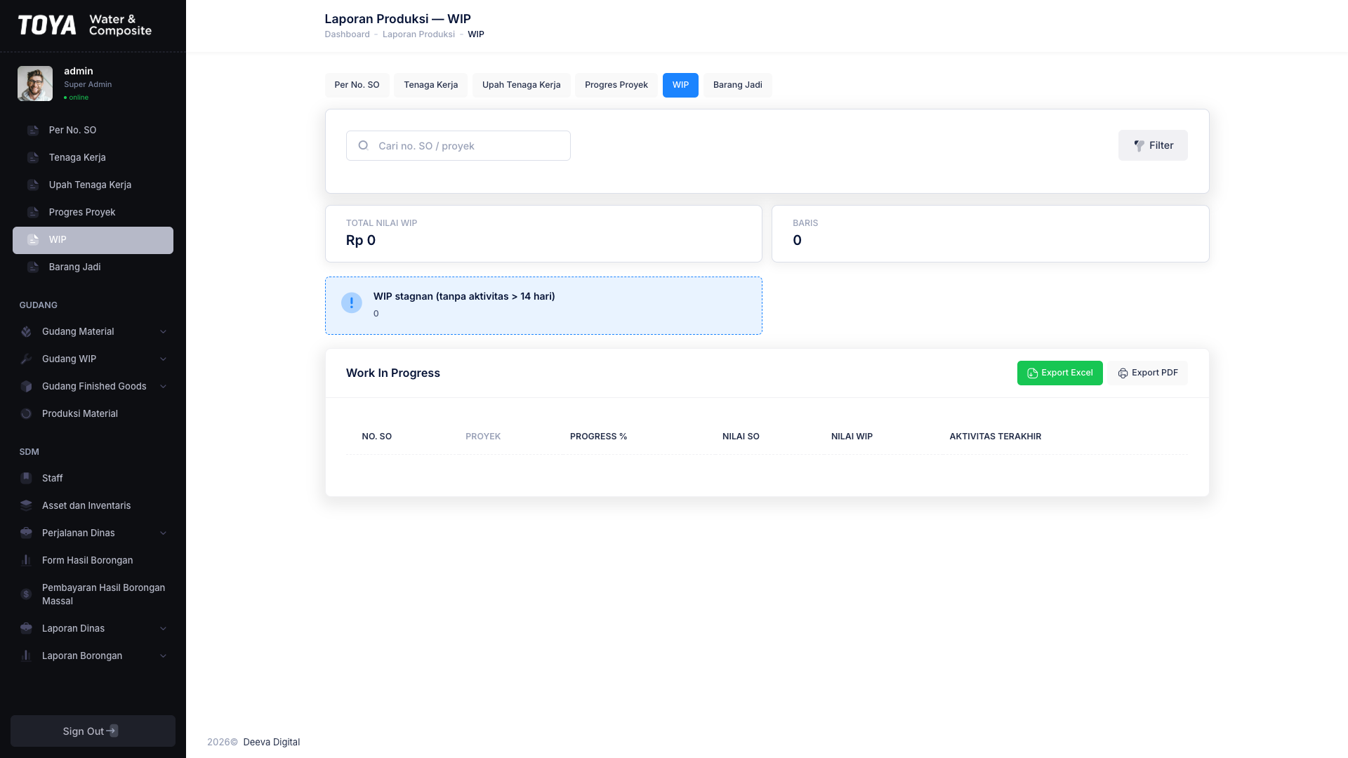Expand the Gudang Material submenu chevron
Screen dimensions: 1348x758
point(163,332)
